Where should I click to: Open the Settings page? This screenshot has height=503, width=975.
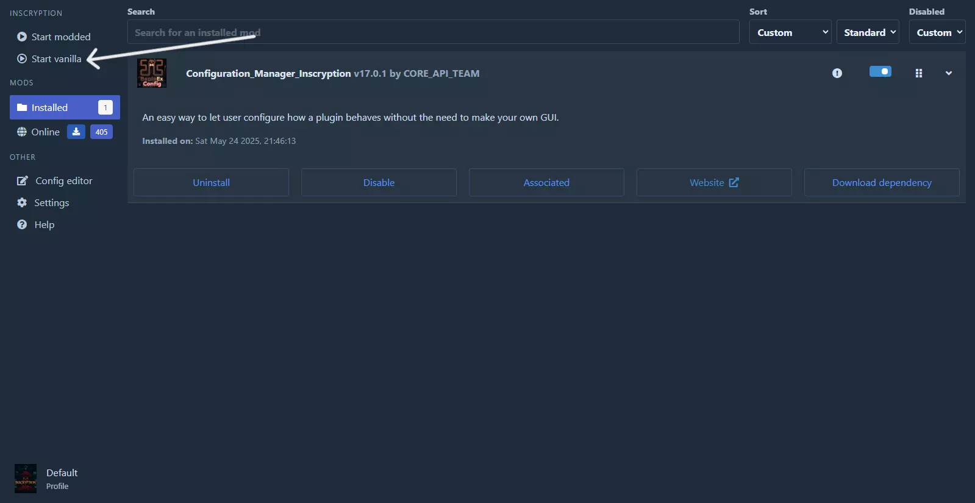coord(43,202)
